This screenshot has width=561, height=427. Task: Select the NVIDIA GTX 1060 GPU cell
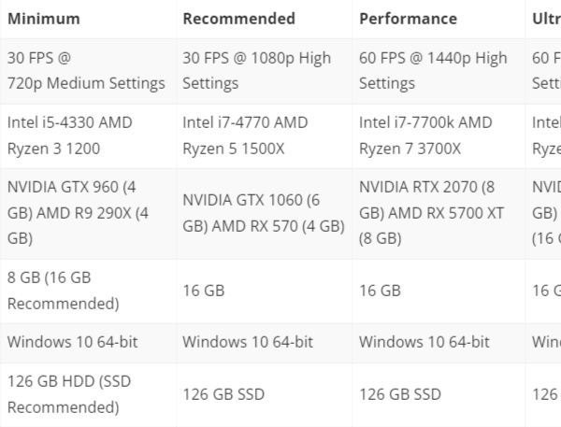pyautogui.click(x=264, y=214)
